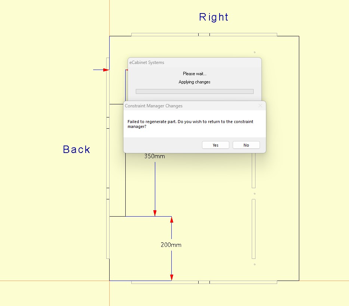Click Yes to return to constraint manager
This screenshot has width=349, height=306.
click(x=215, y=145)
